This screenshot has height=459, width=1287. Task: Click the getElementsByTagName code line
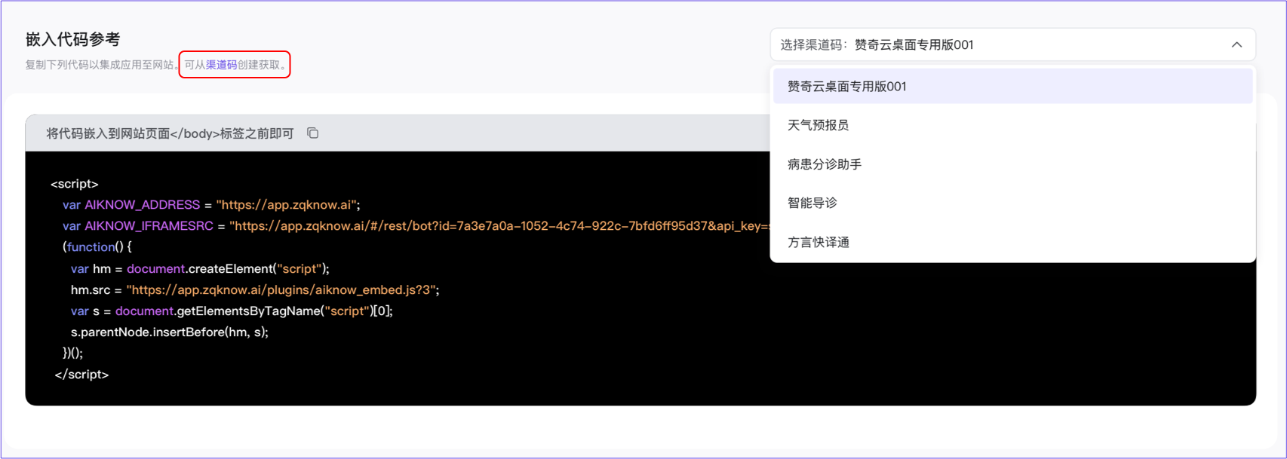tap(232, 311)
